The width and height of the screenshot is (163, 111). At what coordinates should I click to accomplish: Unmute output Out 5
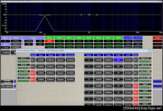(x=136, y=86)
